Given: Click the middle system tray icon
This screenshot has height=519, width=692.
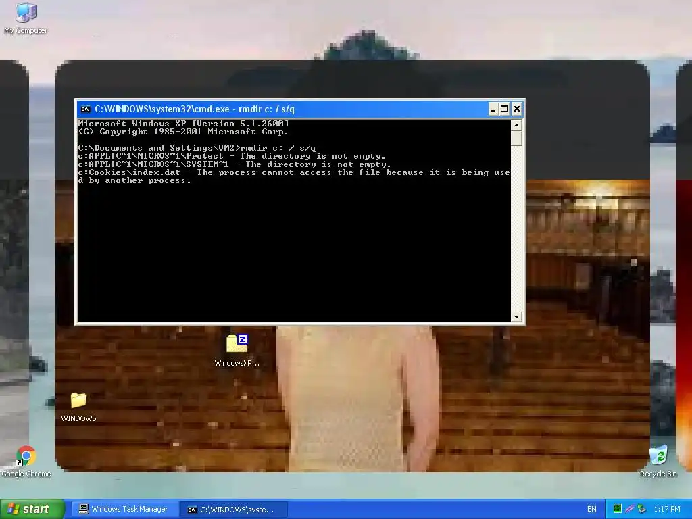Looking at the screenshot, I should tap(630, 509).
